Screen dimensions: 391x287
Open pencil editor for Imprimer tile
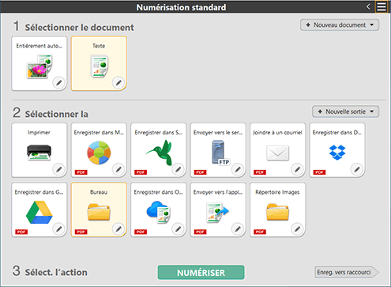point(59,169)
